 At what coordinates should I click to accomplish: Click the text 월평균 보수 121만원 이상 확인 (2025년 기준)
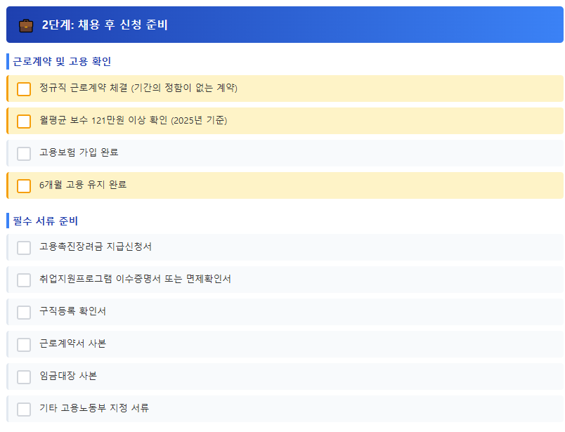[134, 120]
